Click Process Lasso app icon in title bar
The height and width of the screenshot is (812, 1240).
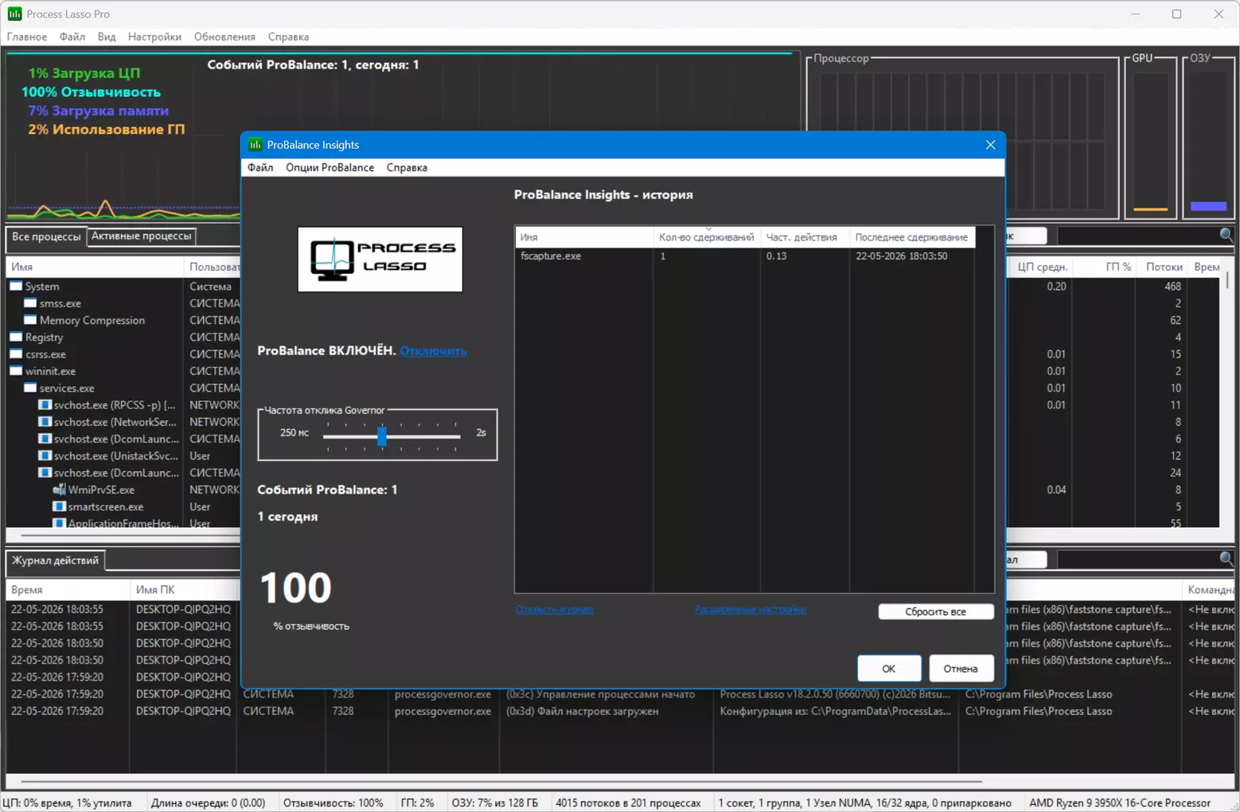coord(14,14)
